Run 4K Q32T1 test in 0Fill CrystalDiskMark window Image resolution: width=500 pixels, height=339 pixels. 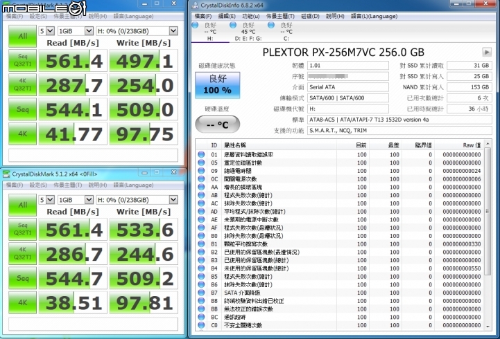(22, 253)
